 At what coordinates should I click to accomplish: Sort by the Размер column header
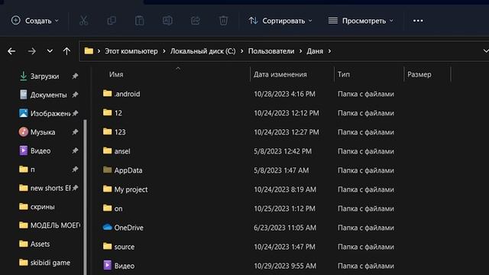coord(419,75)
